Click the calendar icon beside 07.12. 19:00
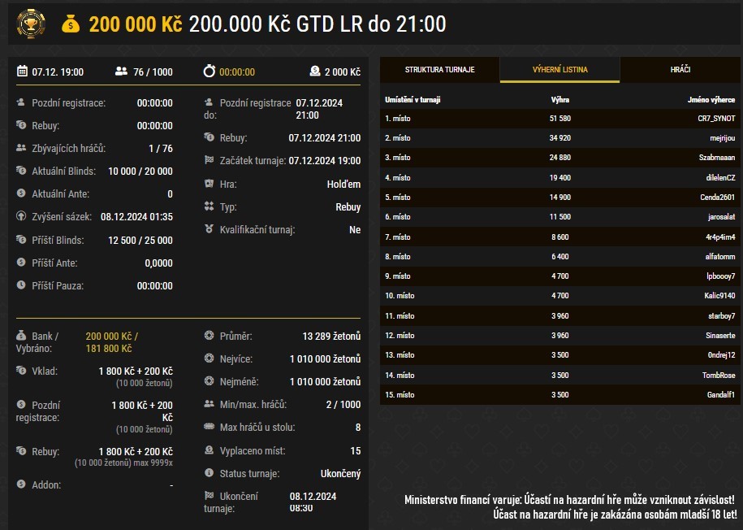The width and height of the screenshot is (743, 530). point(23,72)
